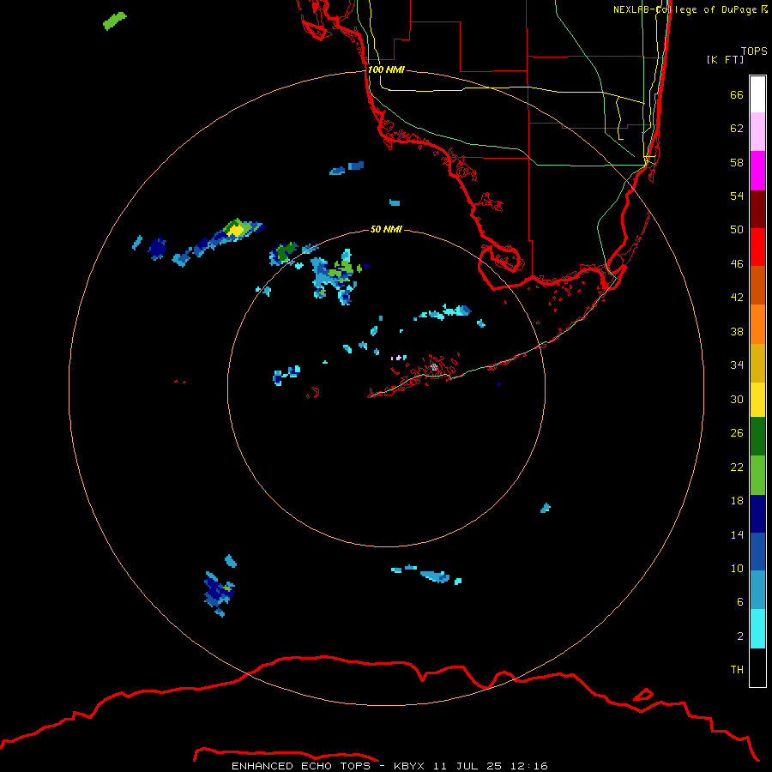This screenshot has height=772, width=772.
Task: Click the "66" legend value
Action: tap(737, 95)
